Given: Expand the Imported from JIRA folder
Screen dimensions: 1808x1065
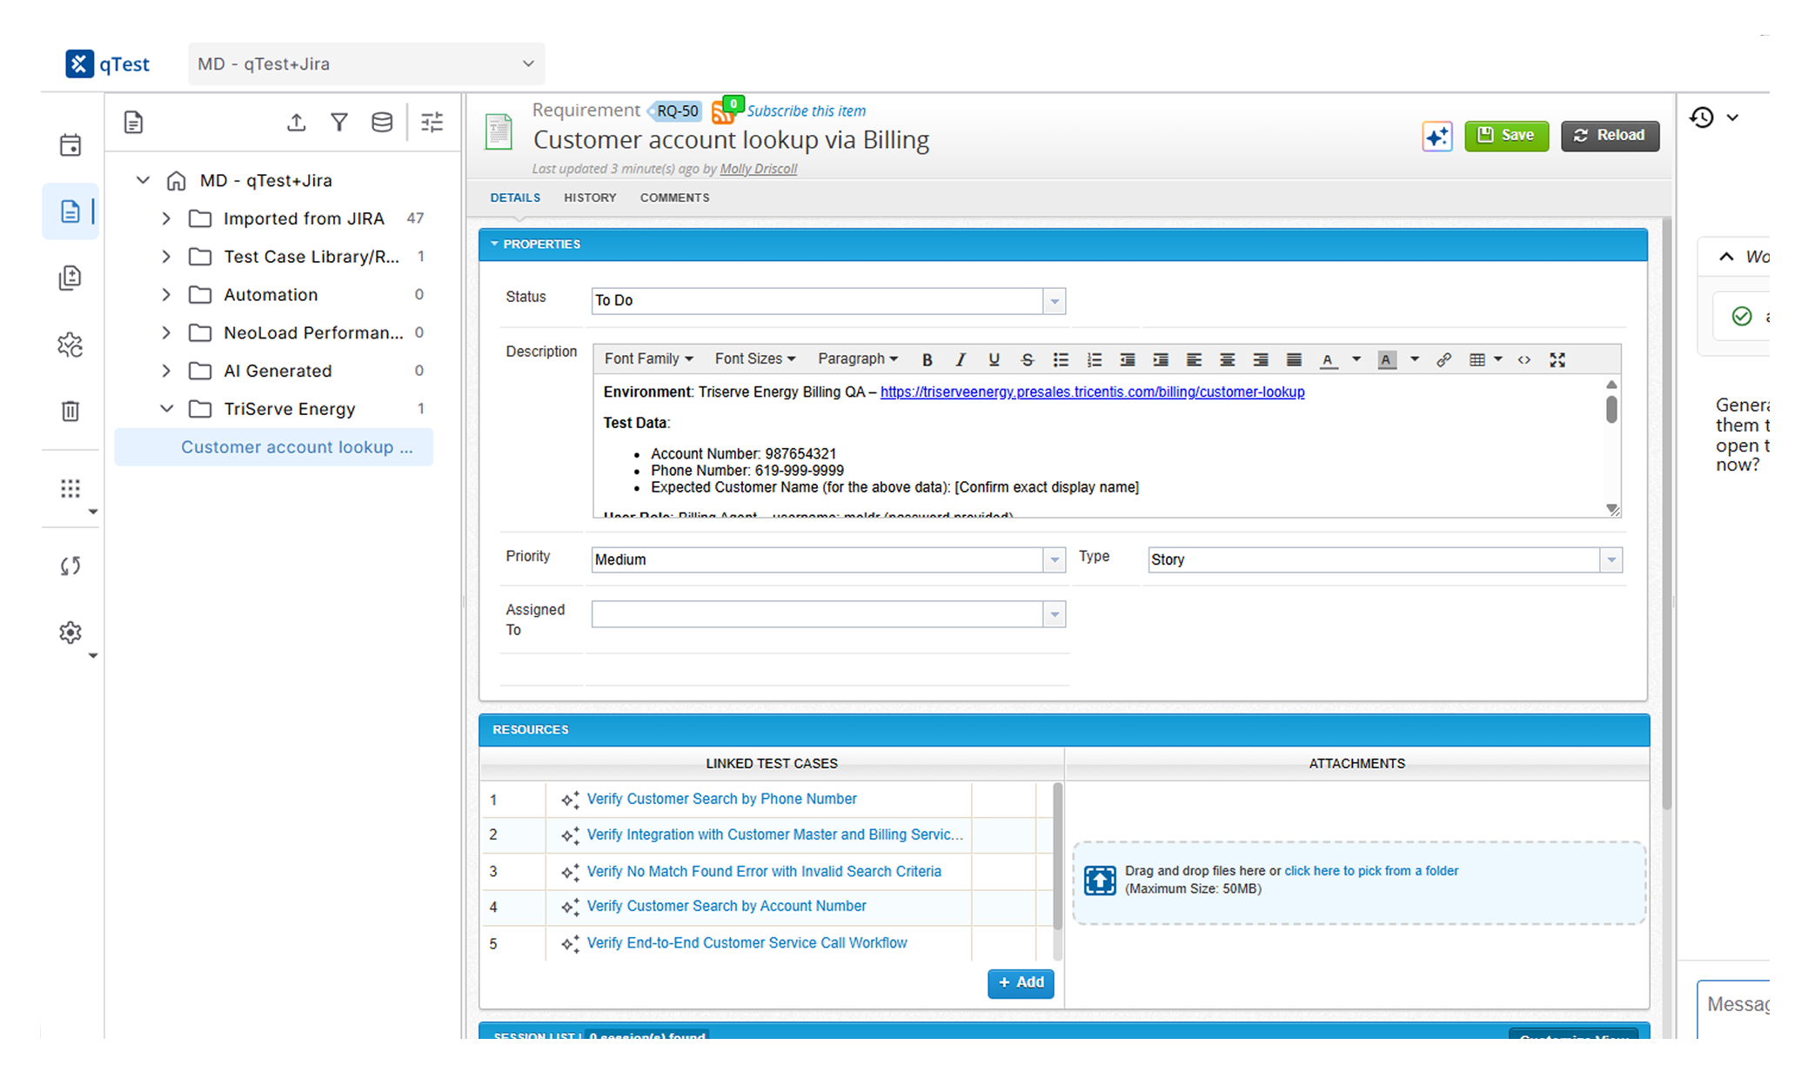Looking at the screenshot, I should click(x=166, y=218).
